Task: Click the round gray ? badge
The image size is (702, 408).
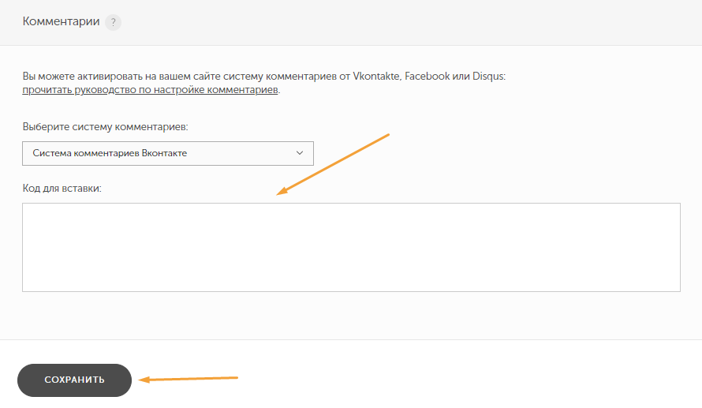Action: pyautogui.click(x=113, y=22)
